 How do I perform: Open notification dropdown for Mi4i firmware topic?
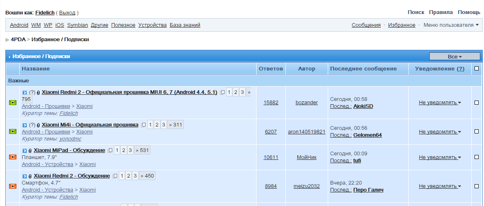click(440, 131)
